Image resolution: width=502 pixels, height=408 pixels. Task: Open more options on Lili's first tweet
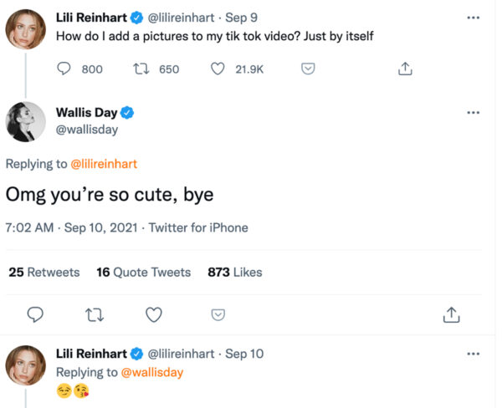[x=474, y=17]
